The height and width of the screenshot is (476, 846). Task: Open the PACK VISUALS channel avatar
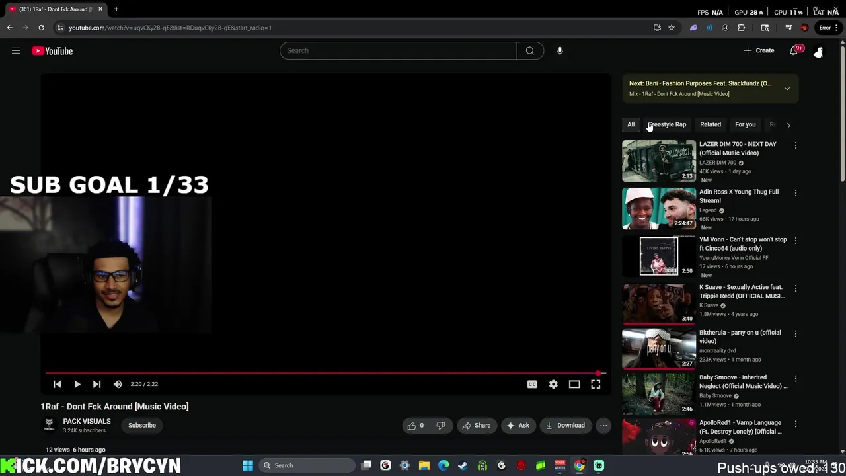[49, 425]
